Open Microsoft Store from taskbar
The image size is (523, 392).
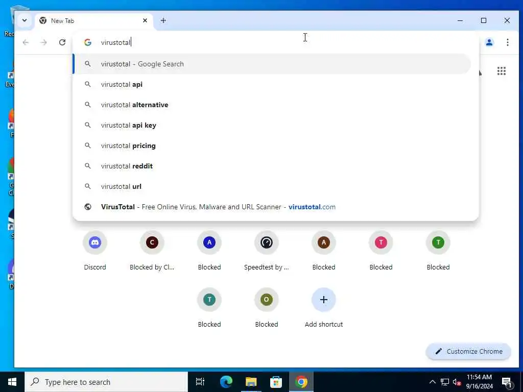pyautogui.click(x=276, y=382)
